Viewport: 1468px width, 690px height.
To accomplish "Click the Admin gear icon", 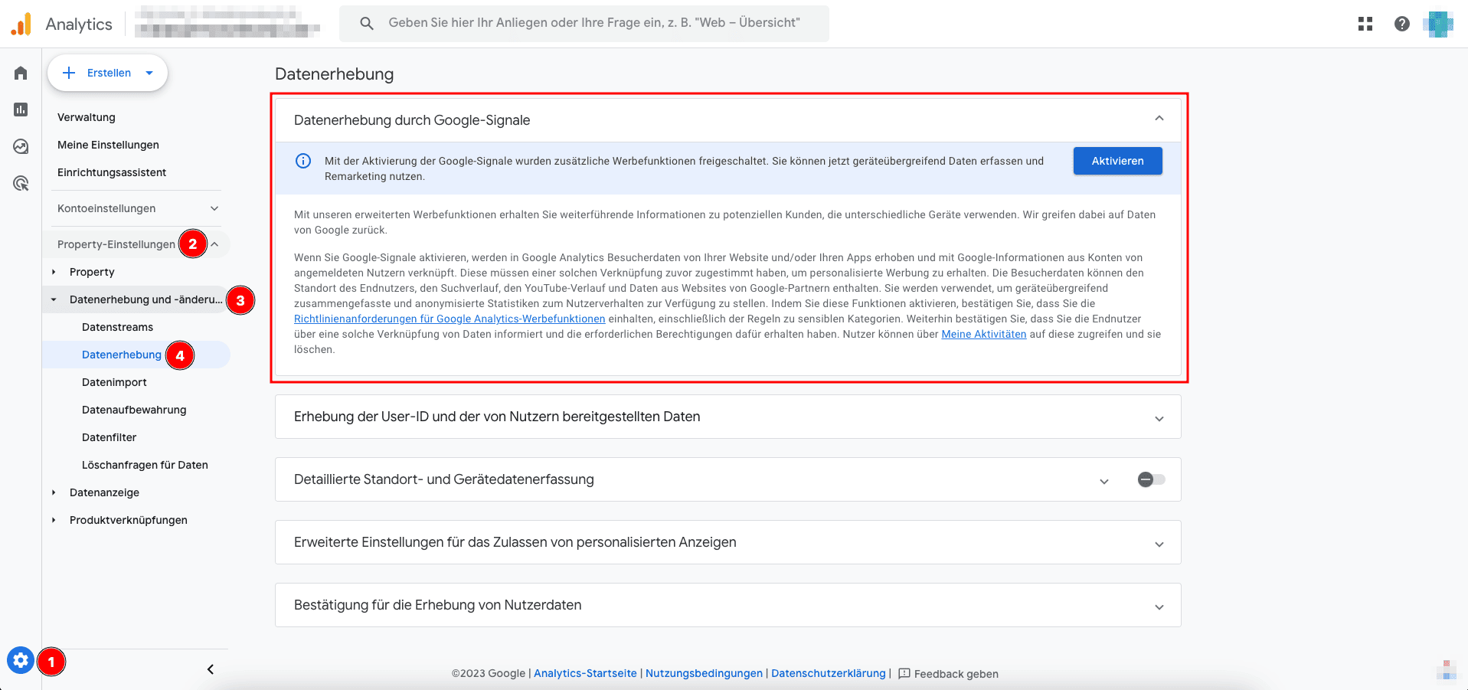I will coord(21,660).
